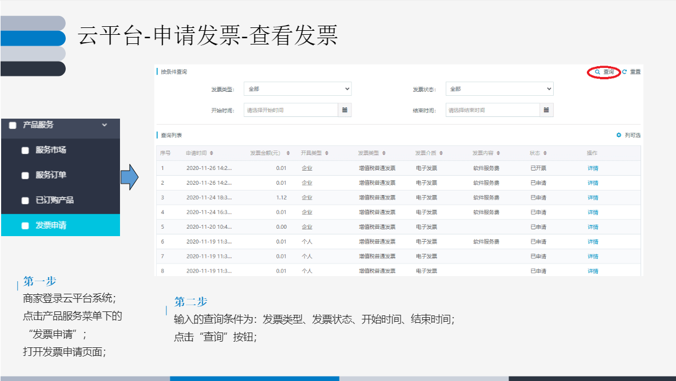This screenshot has height=381, width=676.
Task: Click the 发票申请 menu icon
Action: [25, 226]
